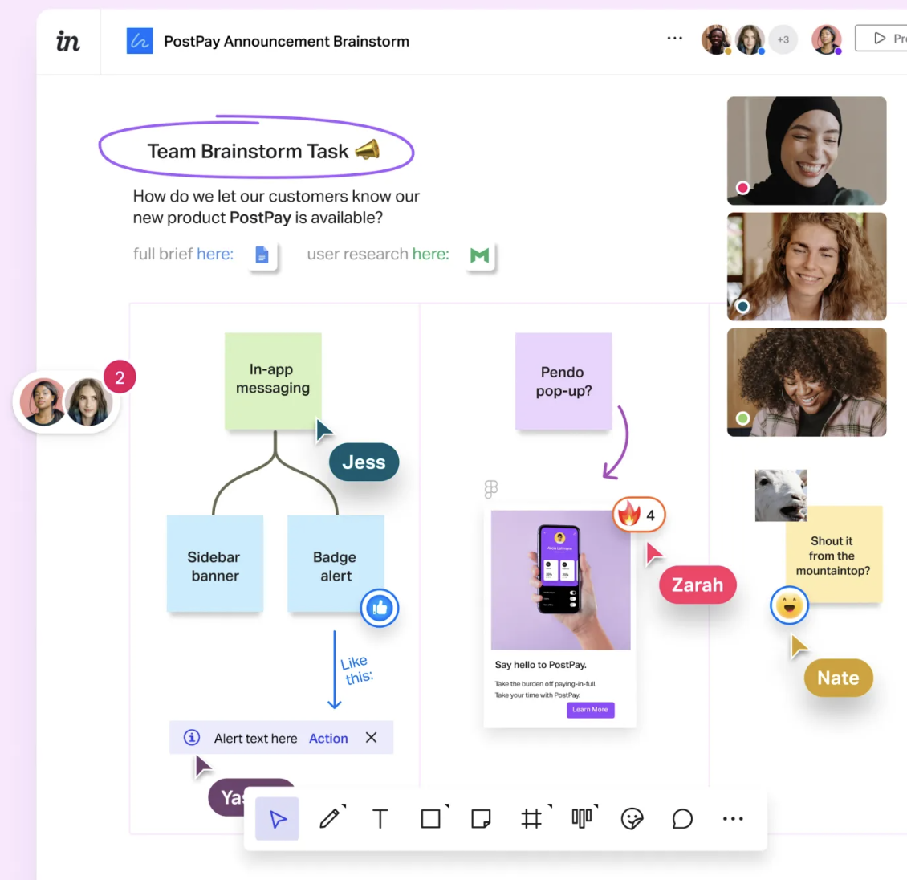Image resolution: width=907 pixels, height=880 pixels.
Task: Click 'Alert text here' message
Action: pyautogui.click(x=256, y=738)
